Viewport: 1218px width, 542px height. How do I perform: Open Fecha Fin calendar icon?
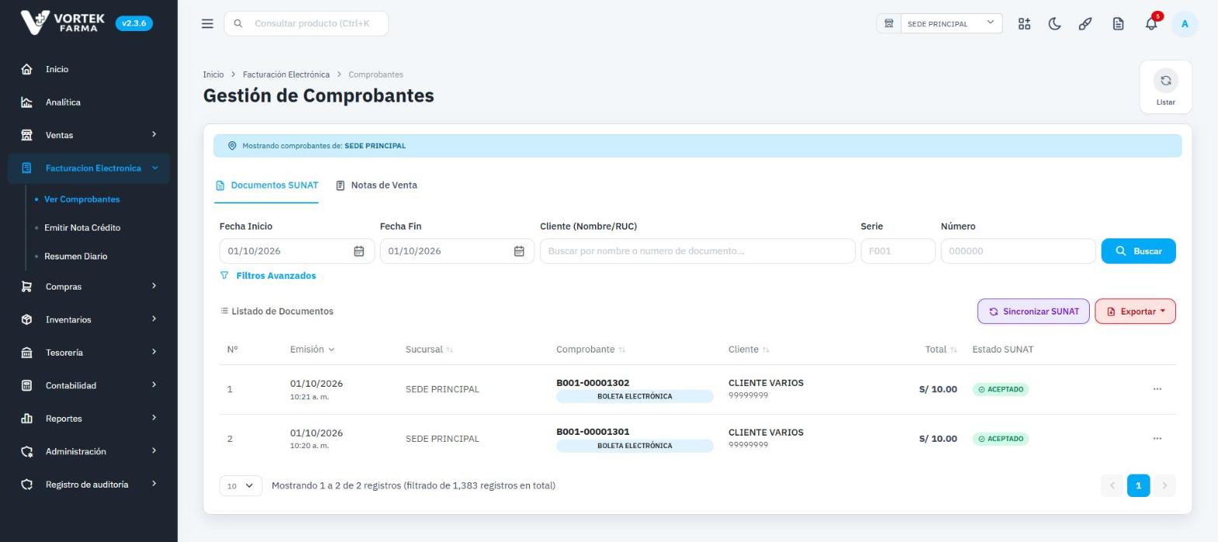click(519, 251)
